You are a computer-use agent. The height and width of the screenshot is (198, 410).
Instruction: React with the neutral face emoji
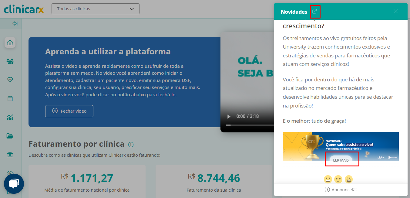click(x=338, y=179)
